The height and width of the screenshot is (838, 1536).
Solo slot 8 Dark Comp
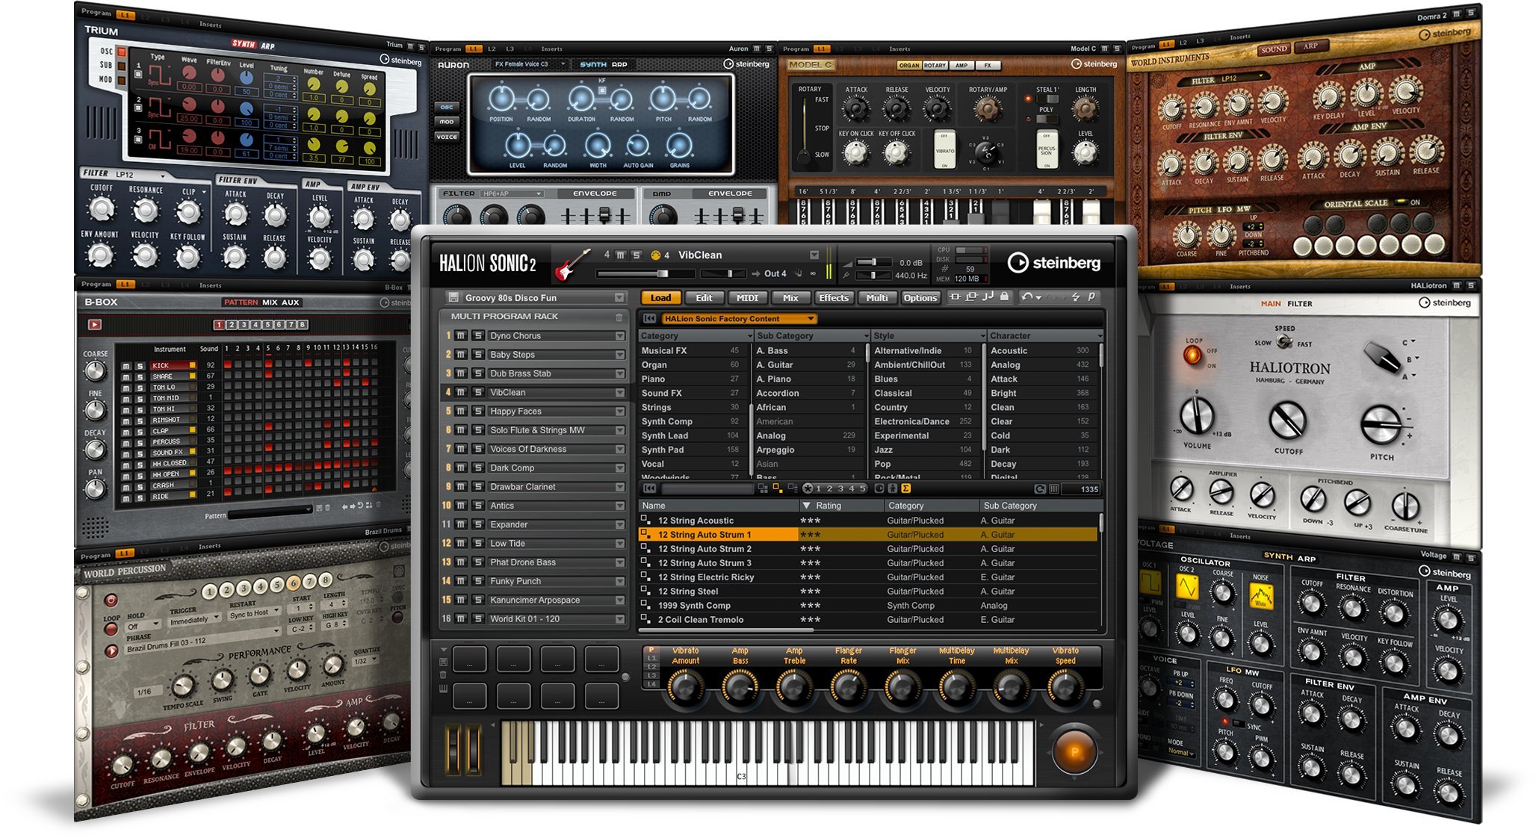pos(478,468)
